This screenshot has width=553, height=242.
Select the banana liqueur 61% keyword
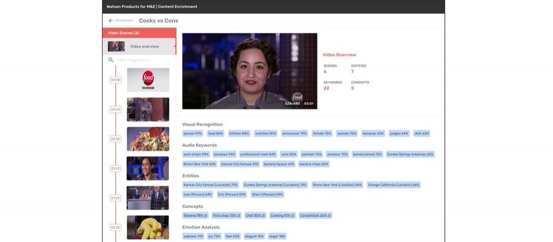(279, 164)
